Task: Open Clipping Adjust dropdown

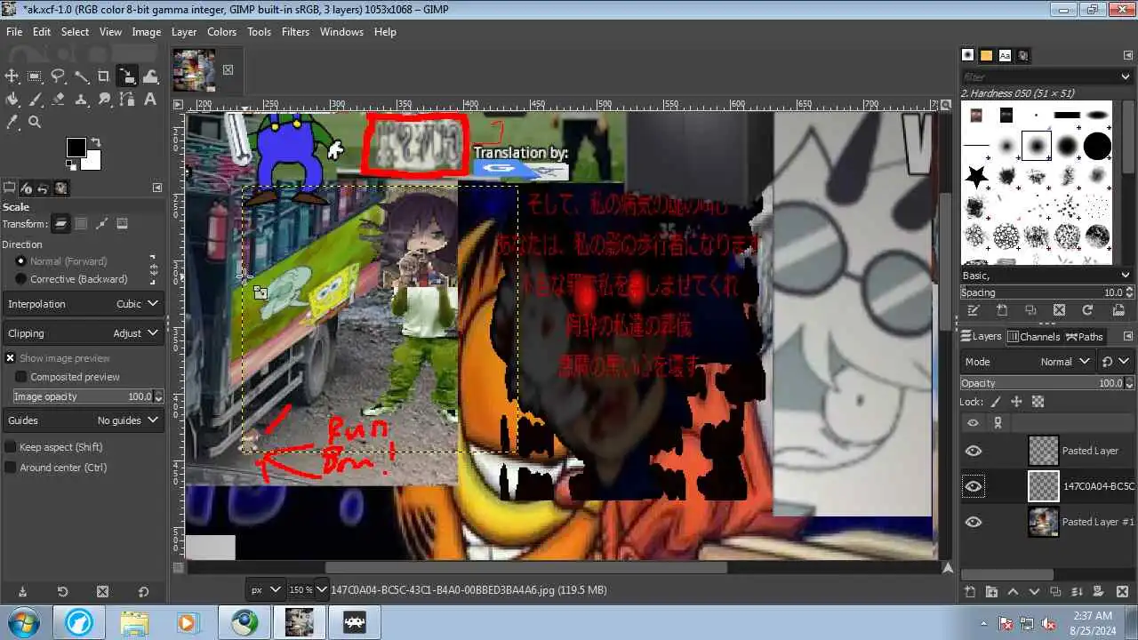Action: [83, 333]
